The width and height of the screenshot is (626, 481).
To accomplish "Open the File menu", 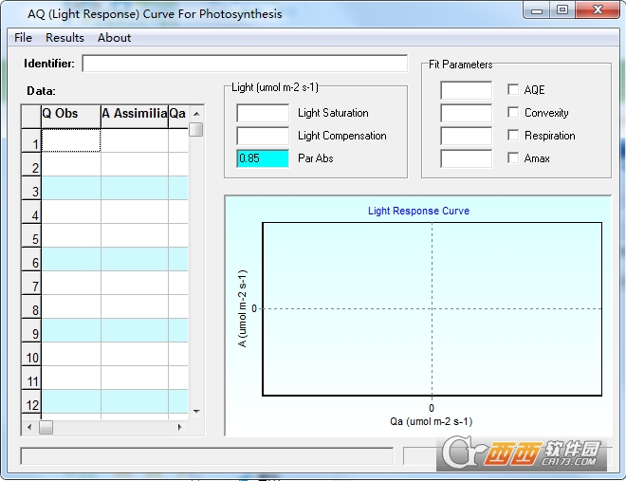I will coord(23,38).
